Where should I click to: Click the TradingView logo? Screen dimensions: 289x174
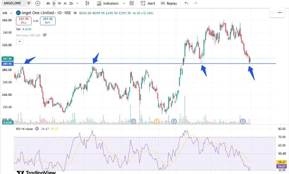[x=36, y=172]
